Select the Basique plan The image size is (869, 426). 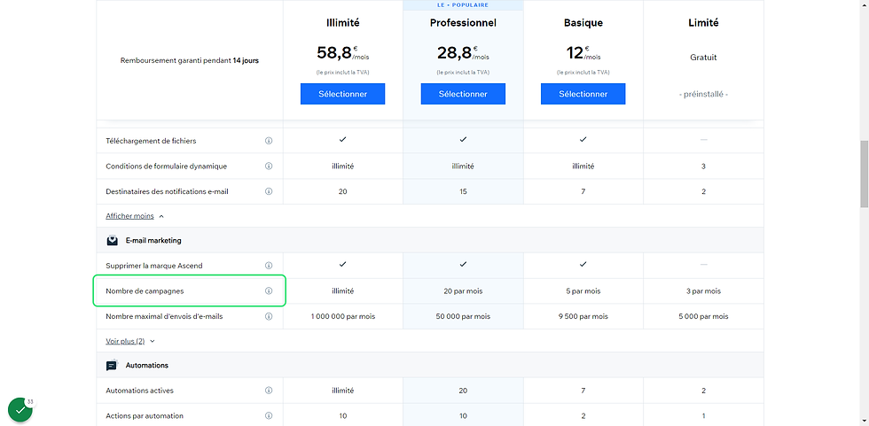[x=583, y=94]
